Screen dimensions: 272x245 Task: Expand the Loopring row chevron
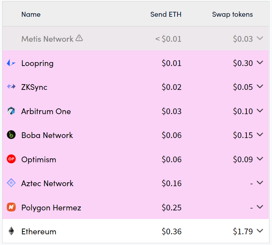[260, 63]
